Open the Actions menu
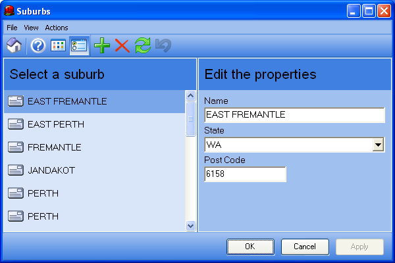The image size is (395, 263). [x=57, y=28]
